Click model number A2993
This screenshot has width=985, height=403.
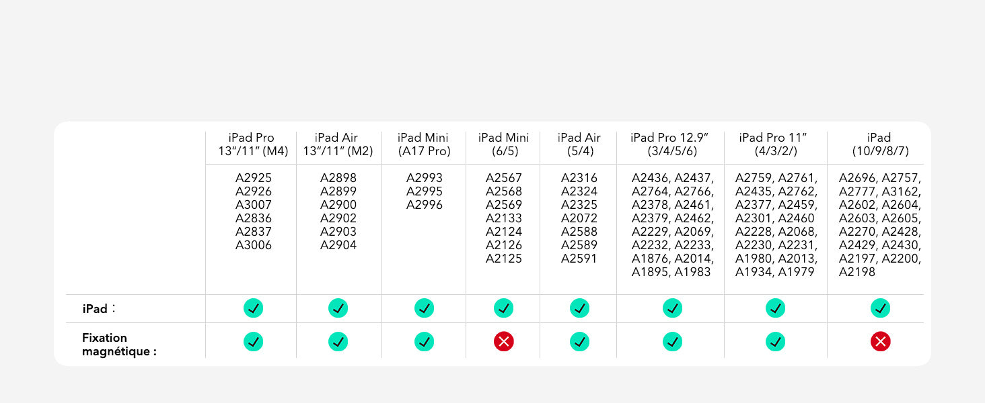pos(424,178)
